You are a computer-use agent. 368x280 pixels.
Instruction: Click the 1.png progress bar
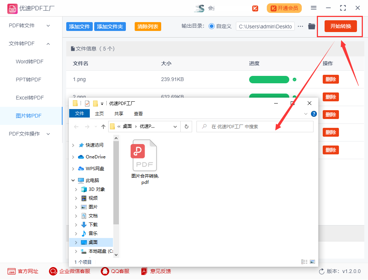point(269,80)
